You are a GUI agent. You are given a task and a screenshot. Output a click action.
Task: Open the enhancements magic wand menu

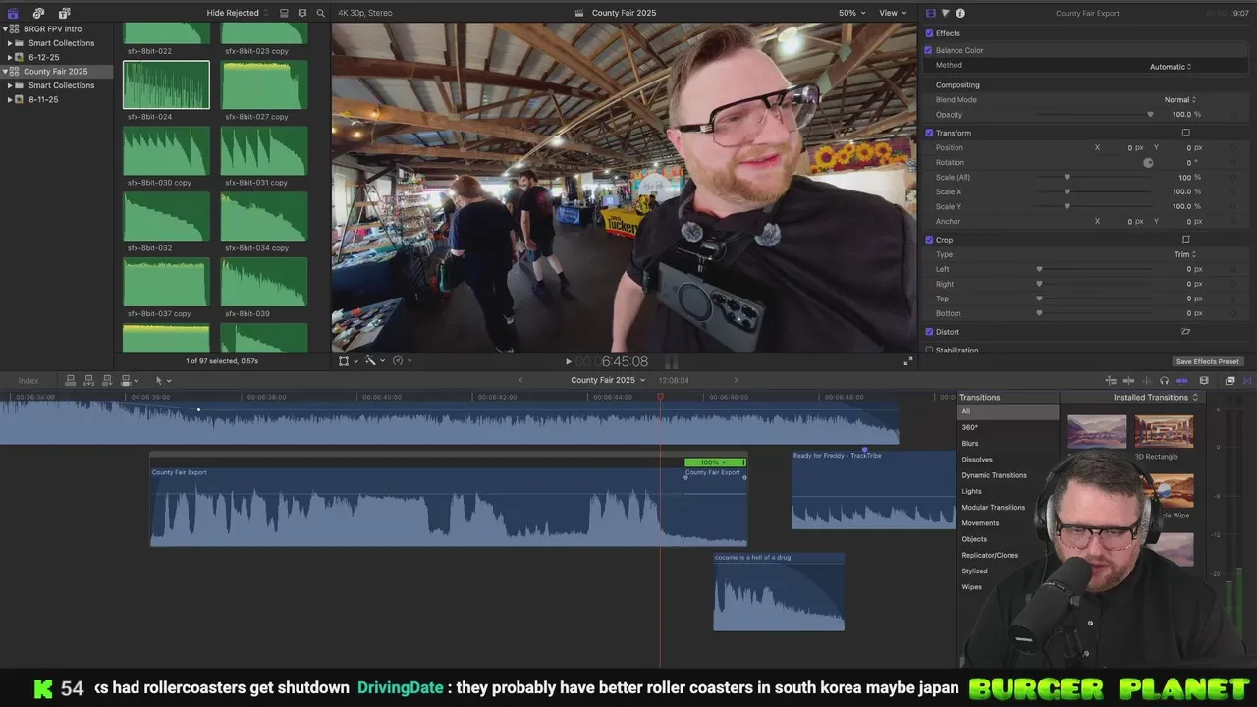tap(374, 361)
